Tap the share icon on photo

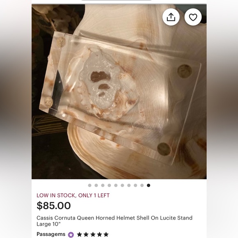point(171,17)
